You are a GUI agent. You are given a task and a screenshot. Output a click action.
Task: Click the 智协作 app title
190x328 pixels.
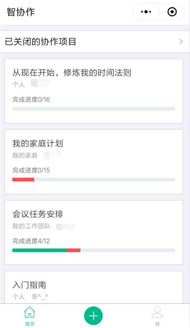tap(21, 12)
